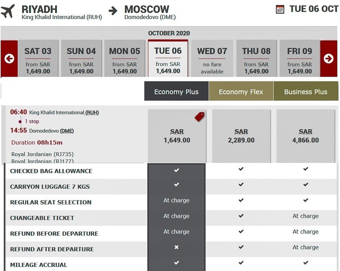This screenshot has height=271, width=340.
Task: Click the airplane icon next to Riyadh
Action: (x=8, y=11)
